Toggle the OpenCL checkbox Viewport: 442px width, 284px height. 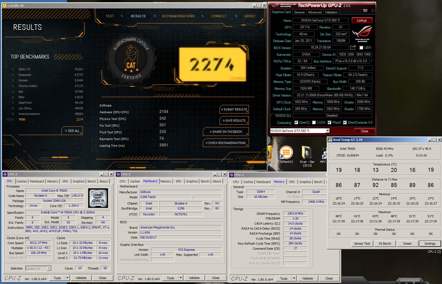pos(296,122)
